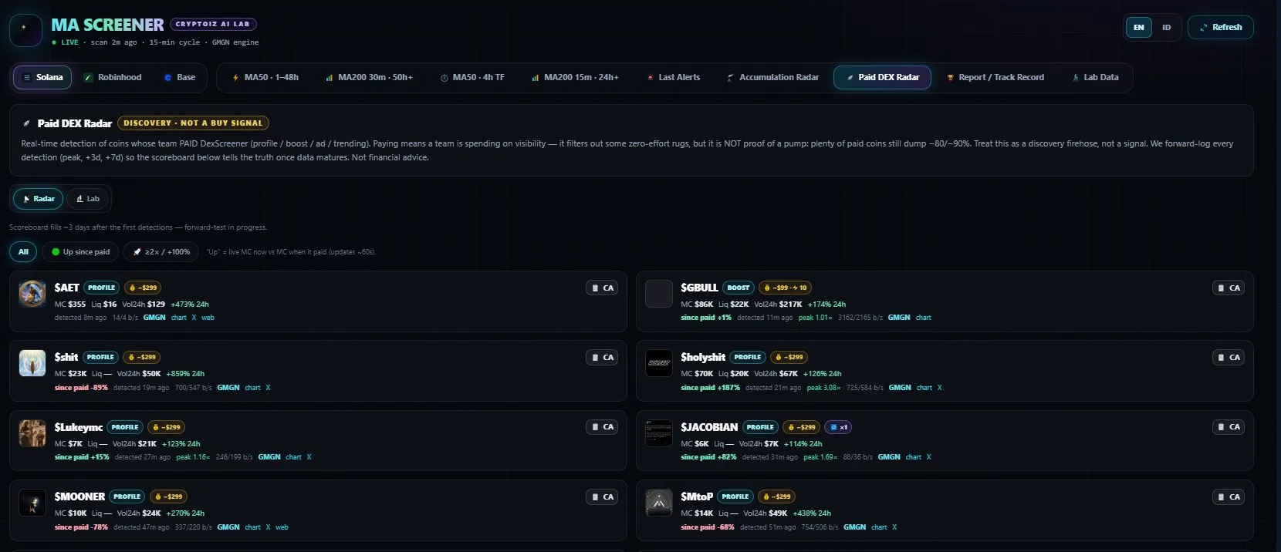
Task: Open the $Lukeymc token avatar
Action: pyautogui.click(x=32, y=433)
